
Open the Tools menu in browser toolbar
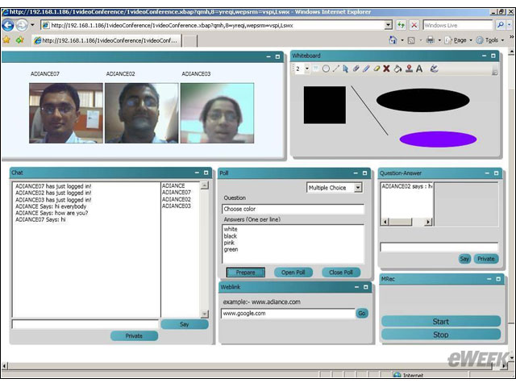(x=491, y=40)
